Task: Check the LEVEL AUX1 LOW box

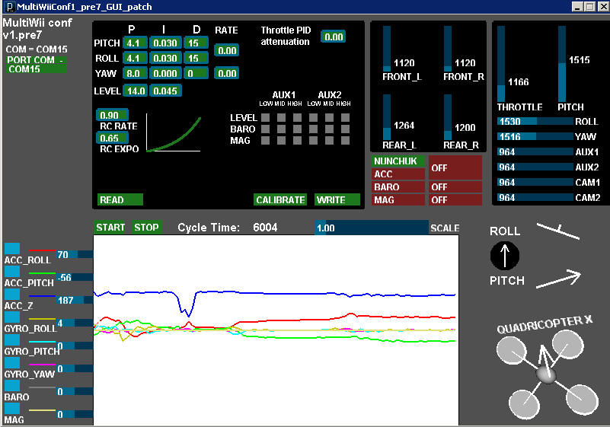Action: coord(265,117)
